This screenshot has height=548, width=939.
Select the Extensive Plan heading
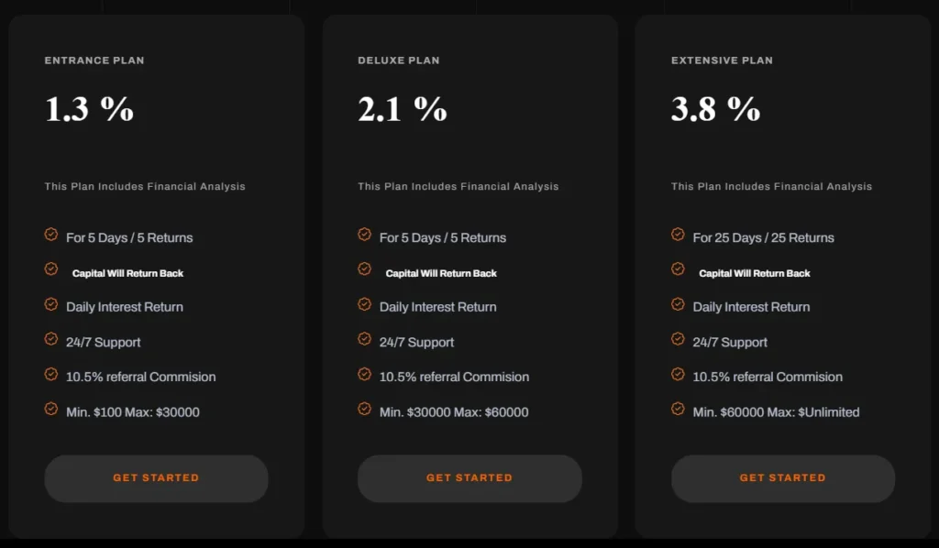tap(722, 60)
